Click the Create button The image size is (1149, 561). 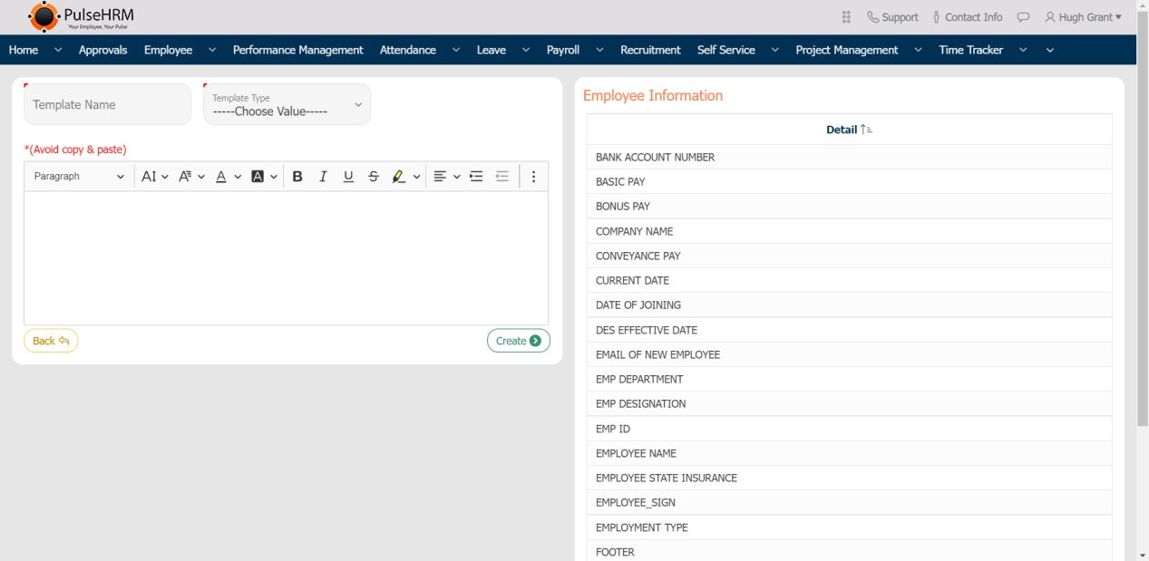(519, 340)
